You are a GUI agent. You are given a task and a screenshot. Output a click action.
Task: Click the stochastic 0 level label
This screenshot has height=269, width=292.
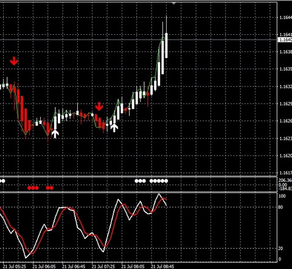(280, 259)
